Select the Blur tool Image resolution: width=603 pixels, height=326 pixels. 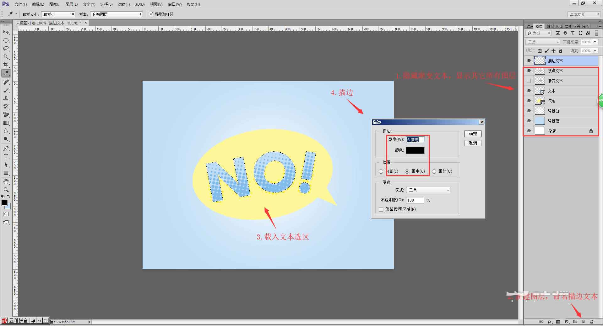click(6, 131)
